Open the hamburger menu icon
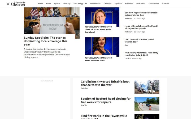The width and height of the screenshot is (191, 119). pyautogui.click(x=8, y=4)
